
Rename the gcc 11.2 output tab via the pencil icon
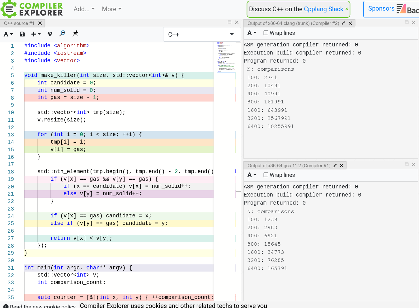pos(335,166)
